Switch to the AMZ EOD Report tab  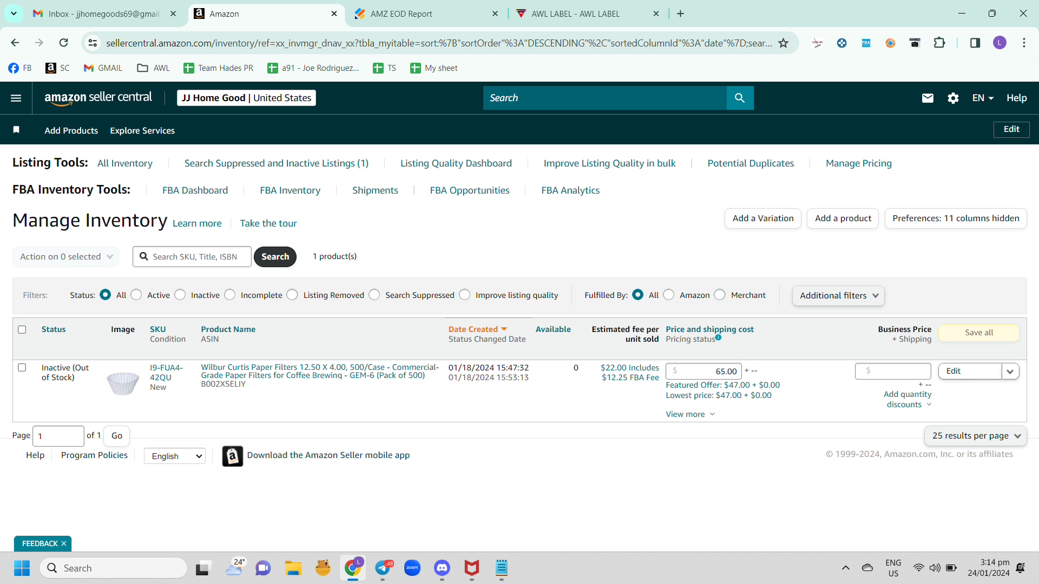(x=426, y=14)
